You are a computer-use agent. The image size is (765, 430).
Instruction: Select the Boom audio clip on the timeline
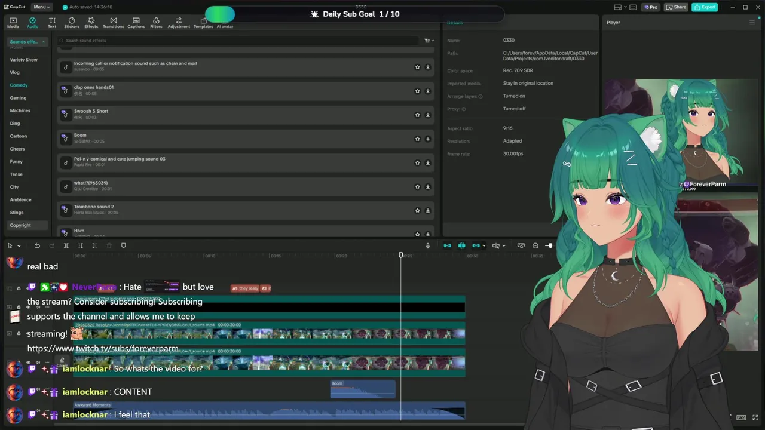click(363, 389)
